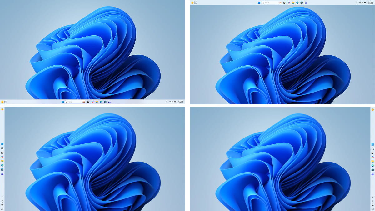Click the Wi-Fi icon on the top taskbar

(x=360, y=3)
